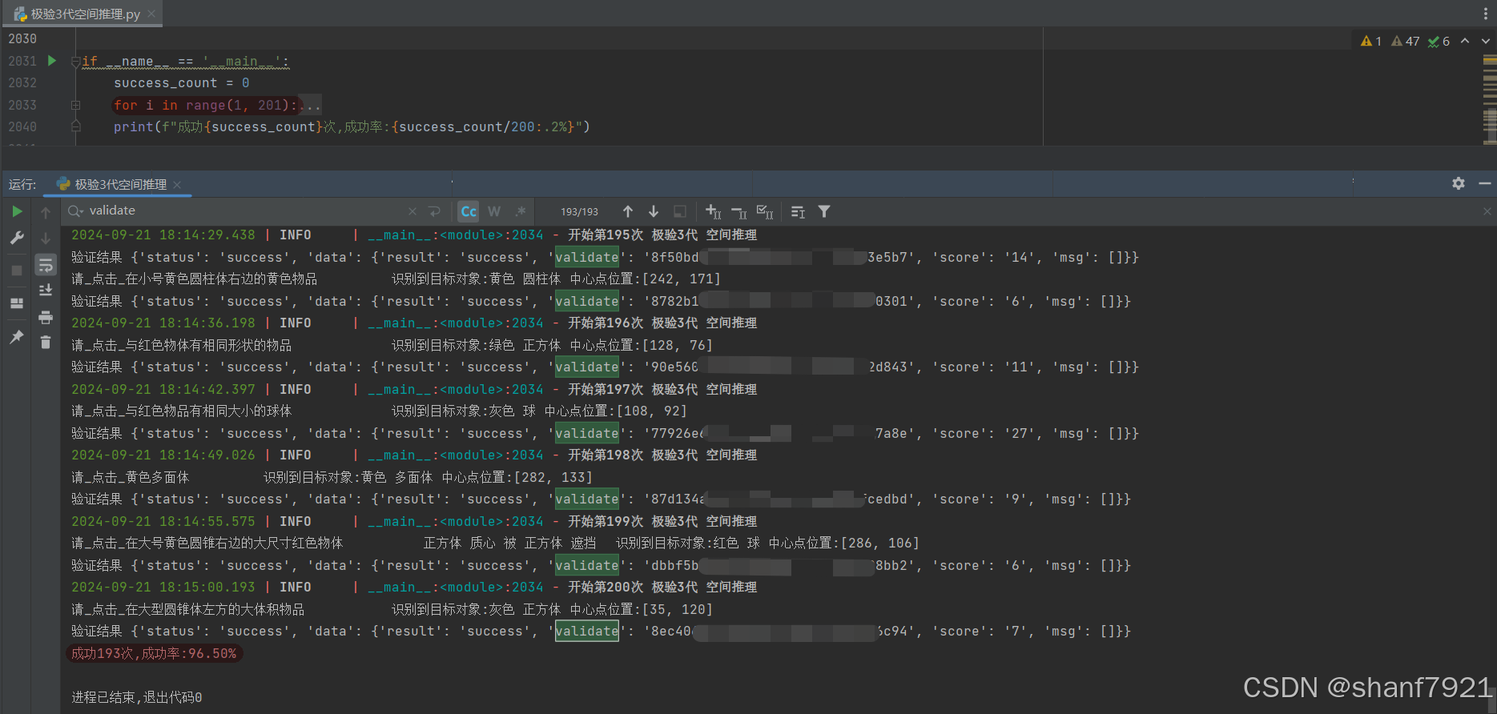Image resolution: width=1497 pixels, height=714 pixels.
Task: Click '请_点击_与红色物品有相同大小的球体' line
Action: pyautogui.click(x=181, y=411)
